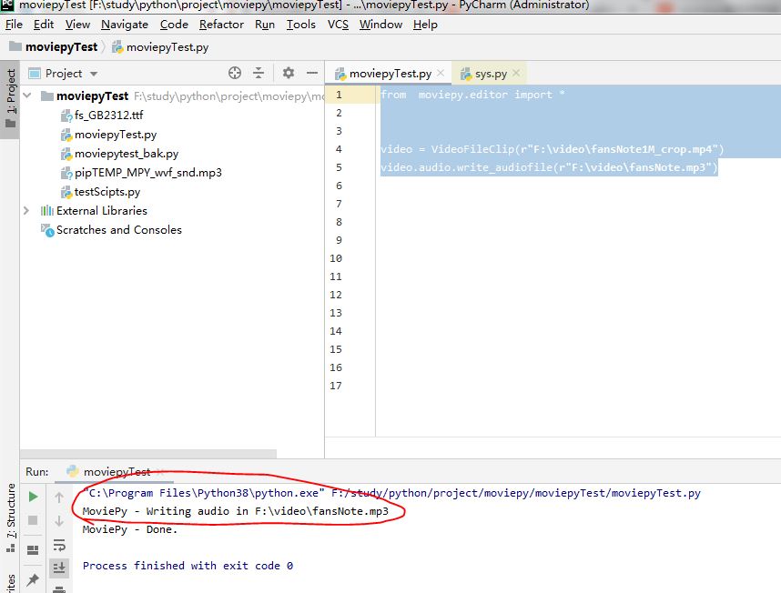This screenshot has height=593, width=781.
Task: Toggle the Structure tool window
Action: pyautogui.click(x=10, y=518)
